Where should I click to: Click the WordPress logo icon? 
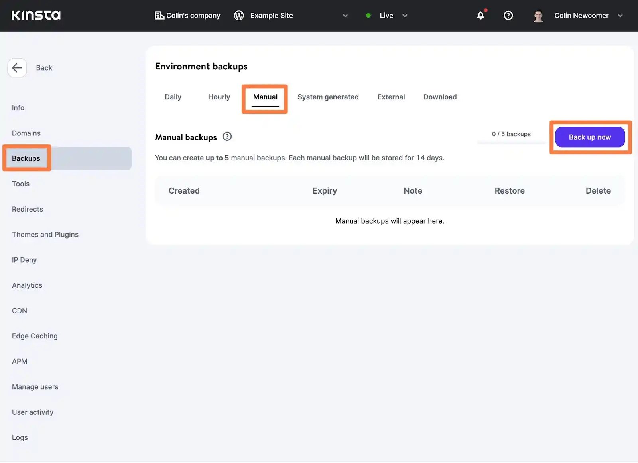coord(239,15)
